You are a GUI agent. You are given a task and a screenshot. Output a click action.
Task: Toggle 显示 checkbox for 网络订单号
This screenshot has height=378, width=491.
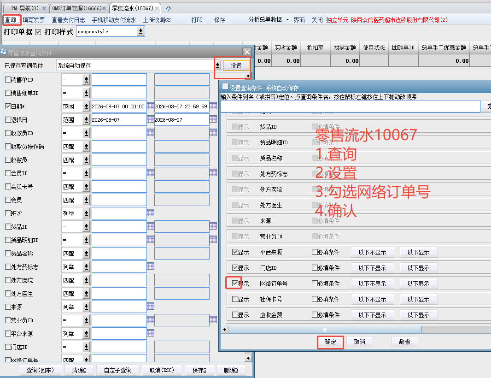pos(235,283)
